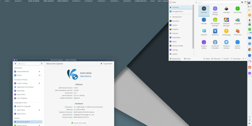Open Oracle VM VirtualBox
The image size is (252, 126).
pyautogui.click(x=215, y=44)
